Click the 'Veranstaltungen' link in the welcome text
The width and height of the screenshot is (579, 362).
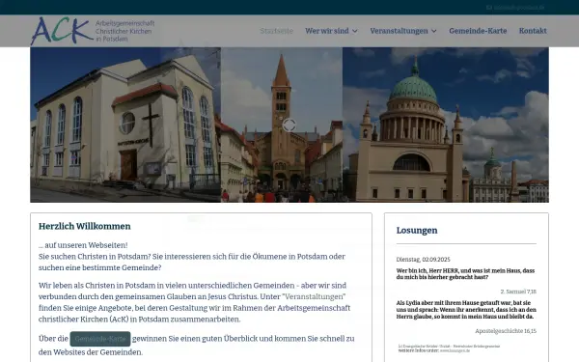314,296
